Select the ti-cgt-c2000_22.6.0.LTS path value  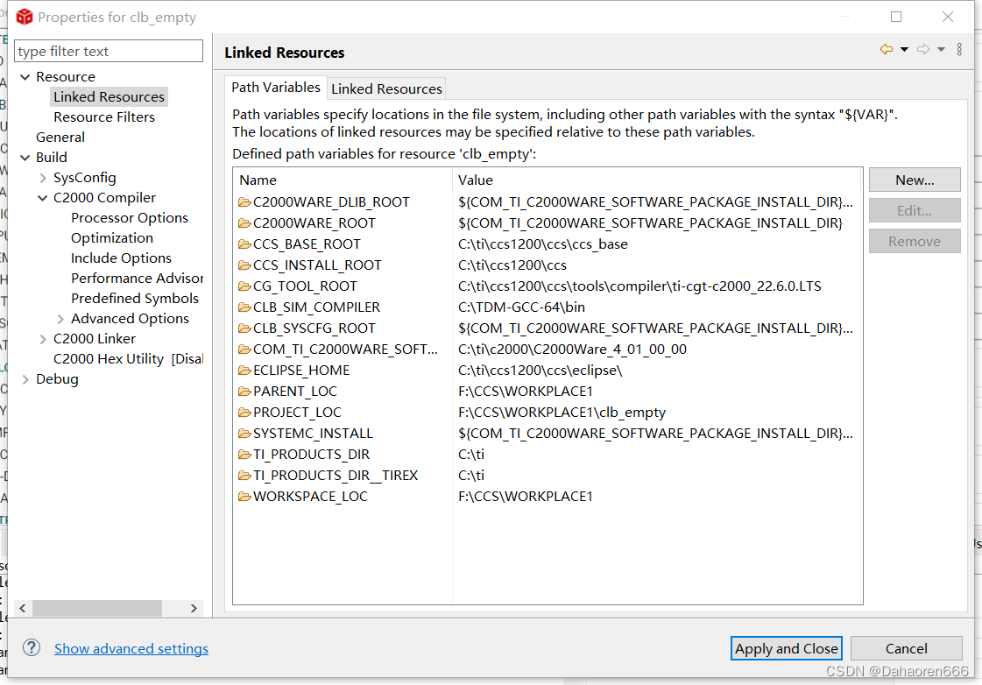(639, 286)
